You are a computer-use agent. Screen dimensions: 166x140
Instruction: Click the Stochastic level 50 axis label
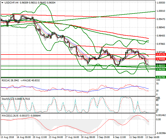tap(157, 105)
